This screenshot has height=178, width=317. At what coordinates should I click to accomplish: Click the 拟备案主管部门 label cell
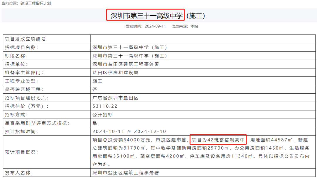point(47,73)
